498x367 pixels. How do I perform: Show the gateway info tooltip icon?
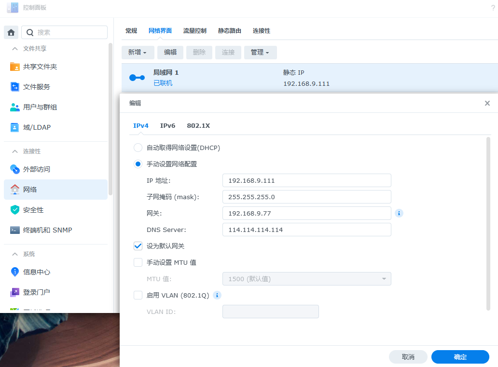tap(399, 213)
